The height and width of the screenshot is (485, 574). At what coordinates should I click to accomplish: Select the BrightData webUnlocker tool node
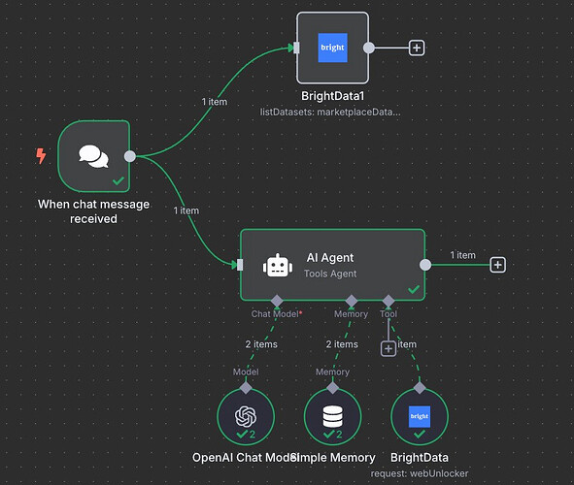pos(420,417)
